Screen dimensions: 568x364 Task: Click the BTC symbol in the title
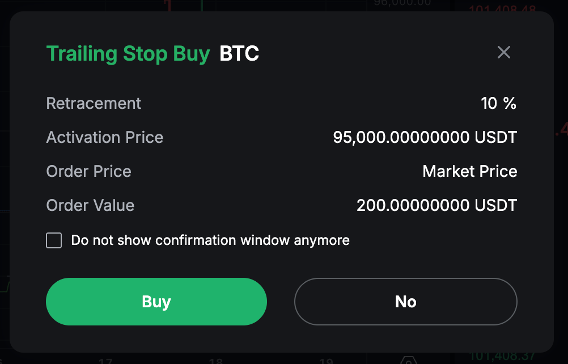(239, 54)
